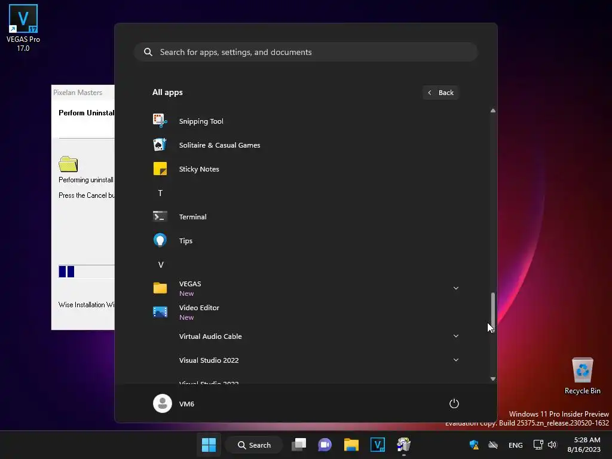Expand the Virtual Audio Cable chevron
This screenshot has height=459, width=612.
pyautogui.click(x=455, y=336)
